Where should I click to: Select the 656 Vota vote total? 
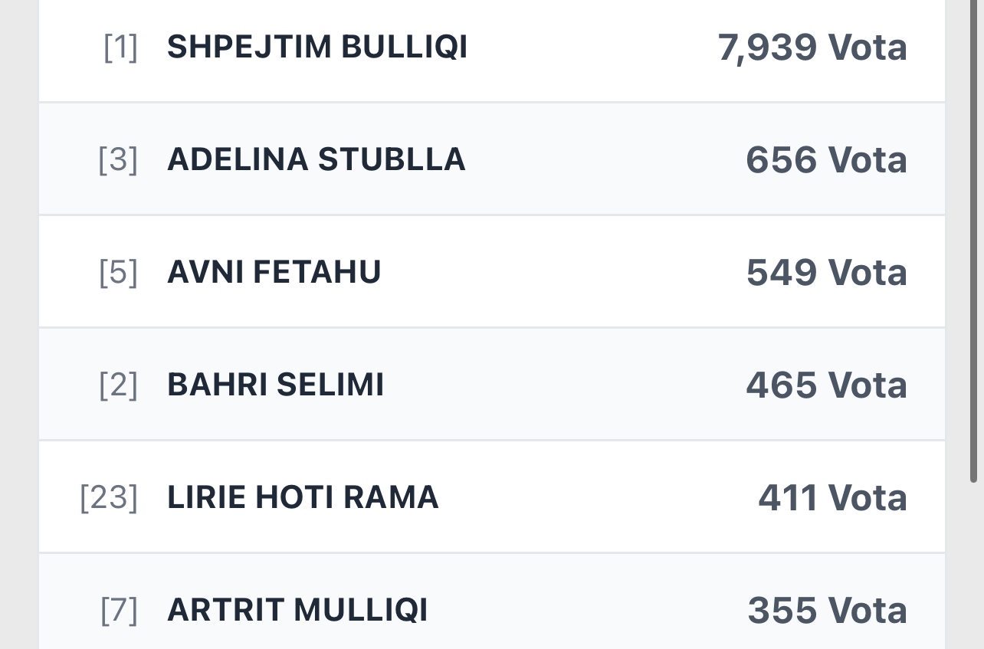pyautogui.click(x=826, y=159)
